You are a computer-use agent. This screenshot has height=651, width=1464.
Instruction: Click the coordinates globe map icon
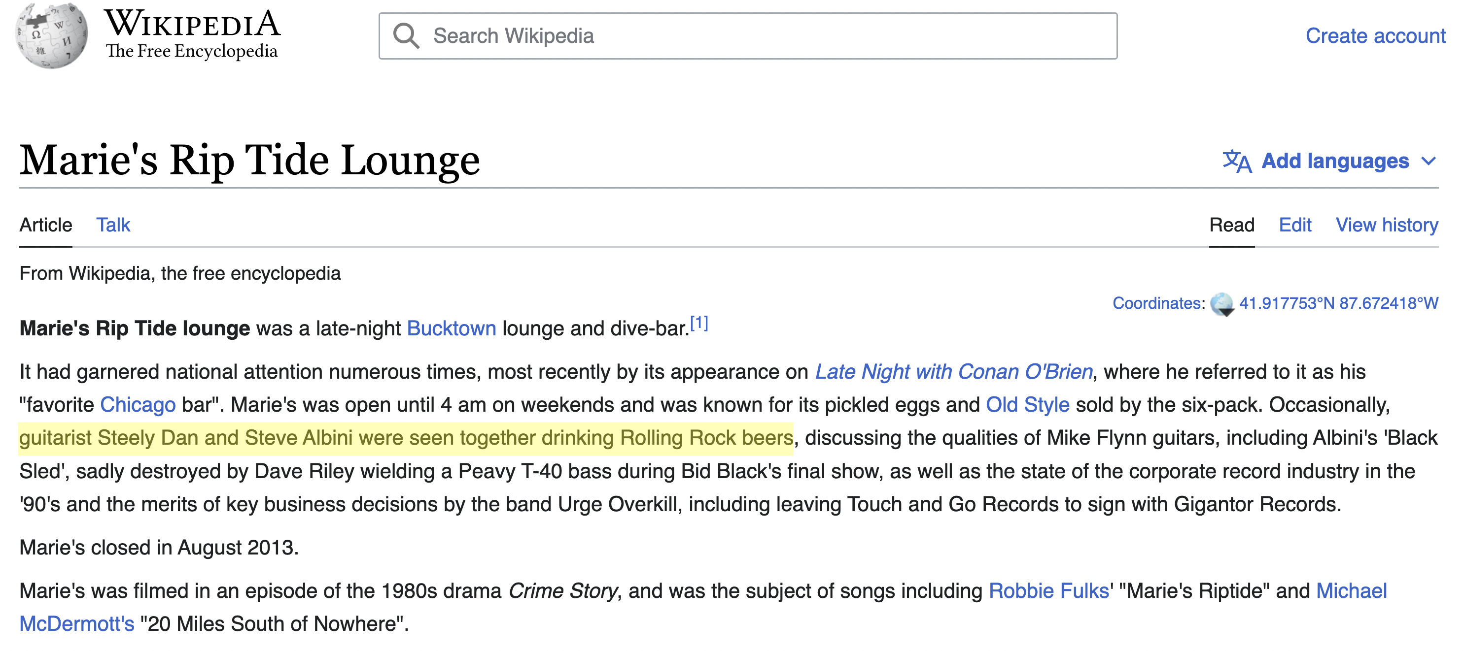[1222, 304]
